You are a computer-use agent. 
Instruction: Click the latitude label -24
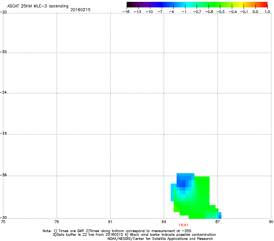[3, 92]
